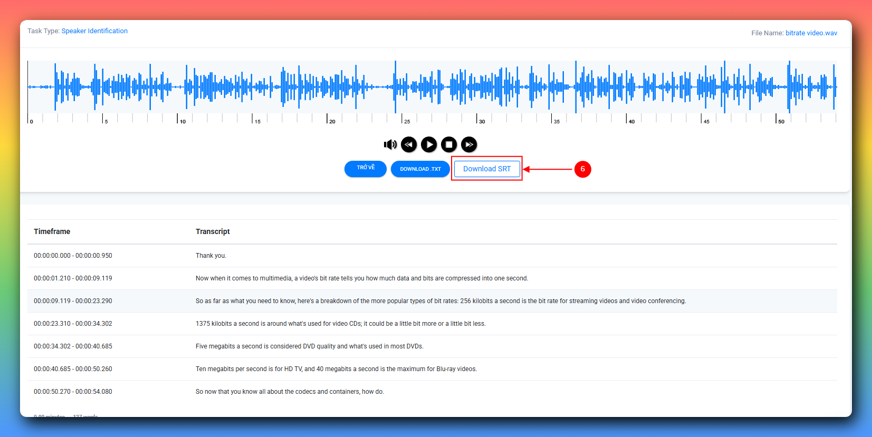The width and height of the screenshot is (872, 437).
Task: Jump to the 50 second timeline tick
Action: point(776,119)
